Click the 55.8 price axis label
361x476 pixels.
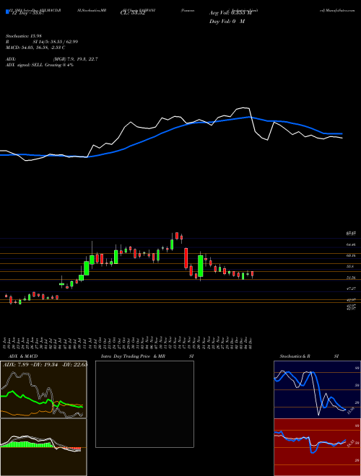click(350, 267)
